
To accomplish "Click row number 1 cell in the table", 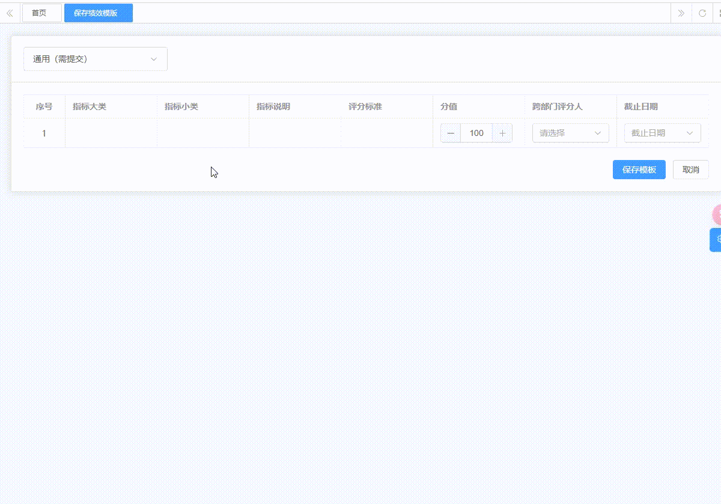I will (x=43, y=133).
